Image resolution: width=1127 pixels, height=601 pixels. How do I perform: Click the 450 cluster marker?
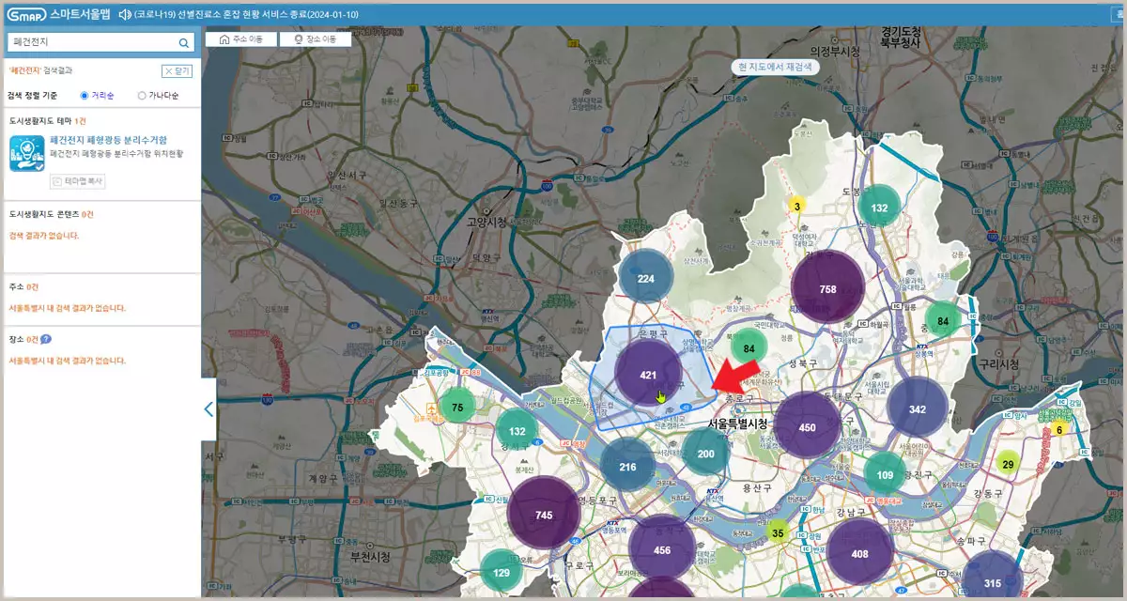[x=807, y=426]
